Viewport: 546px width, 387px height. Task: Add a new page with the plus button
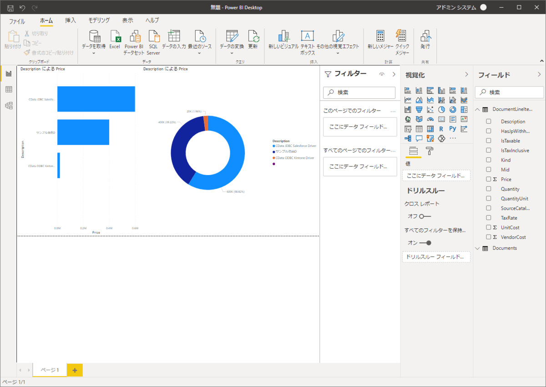[75, 370]
